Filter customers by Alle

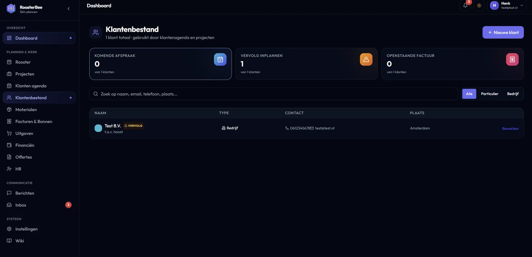tap(469, 94)
